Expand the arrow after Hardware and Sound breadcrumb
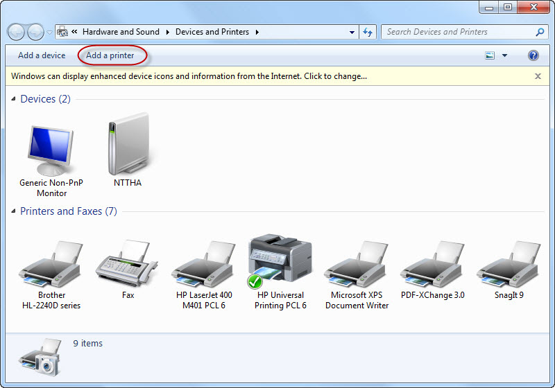Viewport: 555px width, 388px height. coord(168,32)
